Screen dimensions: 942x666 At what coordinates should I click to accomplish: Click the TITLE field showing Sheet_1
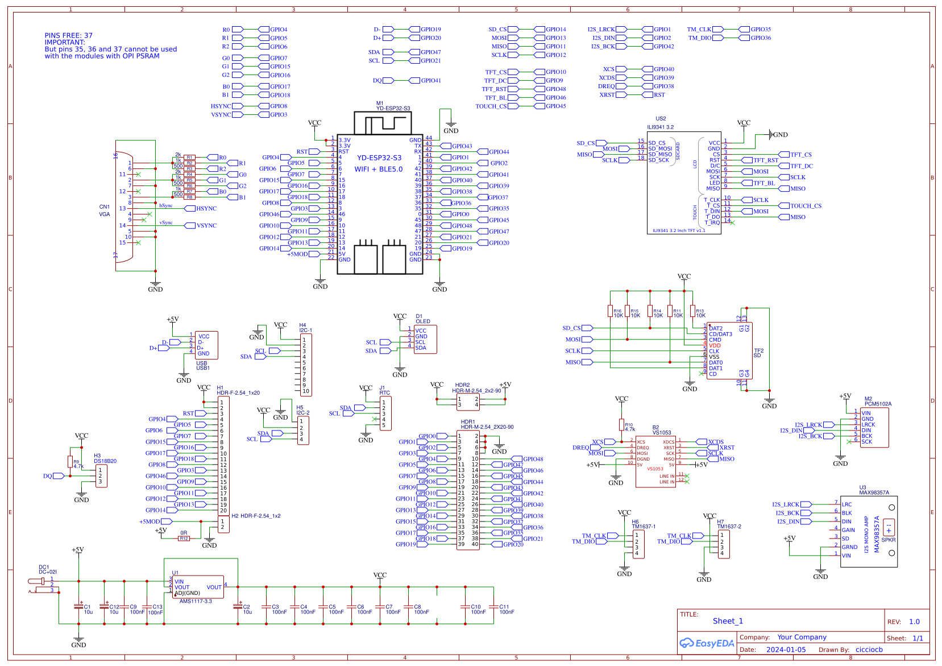coord(728,621)
